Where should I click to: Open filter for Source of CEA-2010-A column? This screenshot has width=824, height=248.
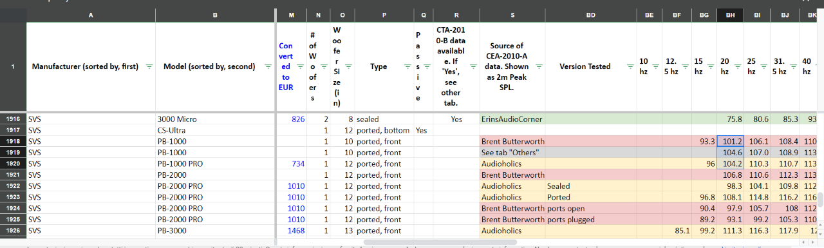(x=539, y=66)
